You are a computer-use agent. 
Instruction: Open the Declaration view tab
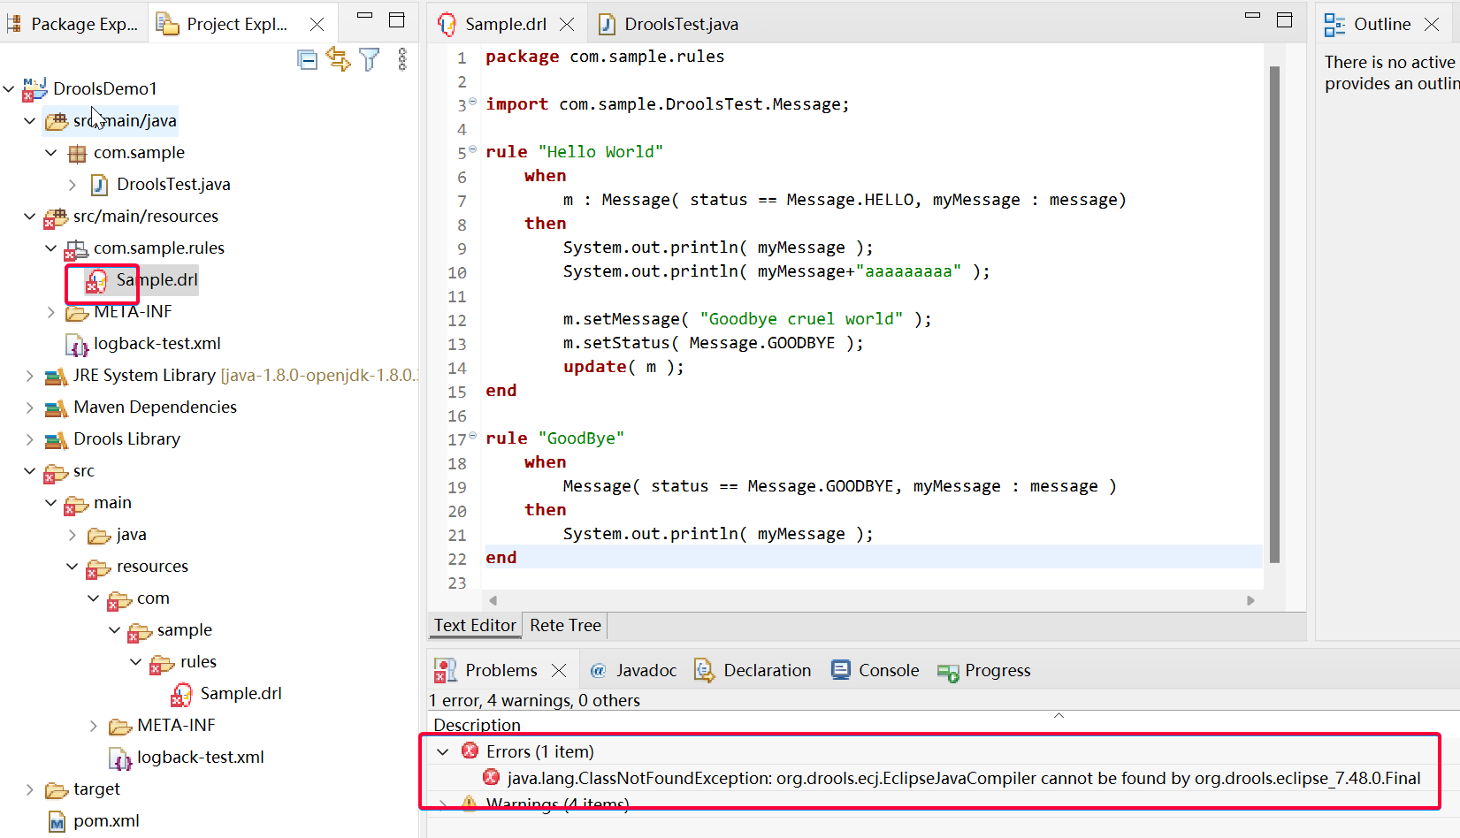pos(753,671)
